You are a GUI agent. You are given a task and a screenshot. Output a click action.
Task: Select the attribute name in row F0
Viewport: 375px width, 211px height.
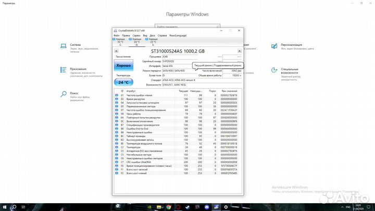click(x=149, y=166)
